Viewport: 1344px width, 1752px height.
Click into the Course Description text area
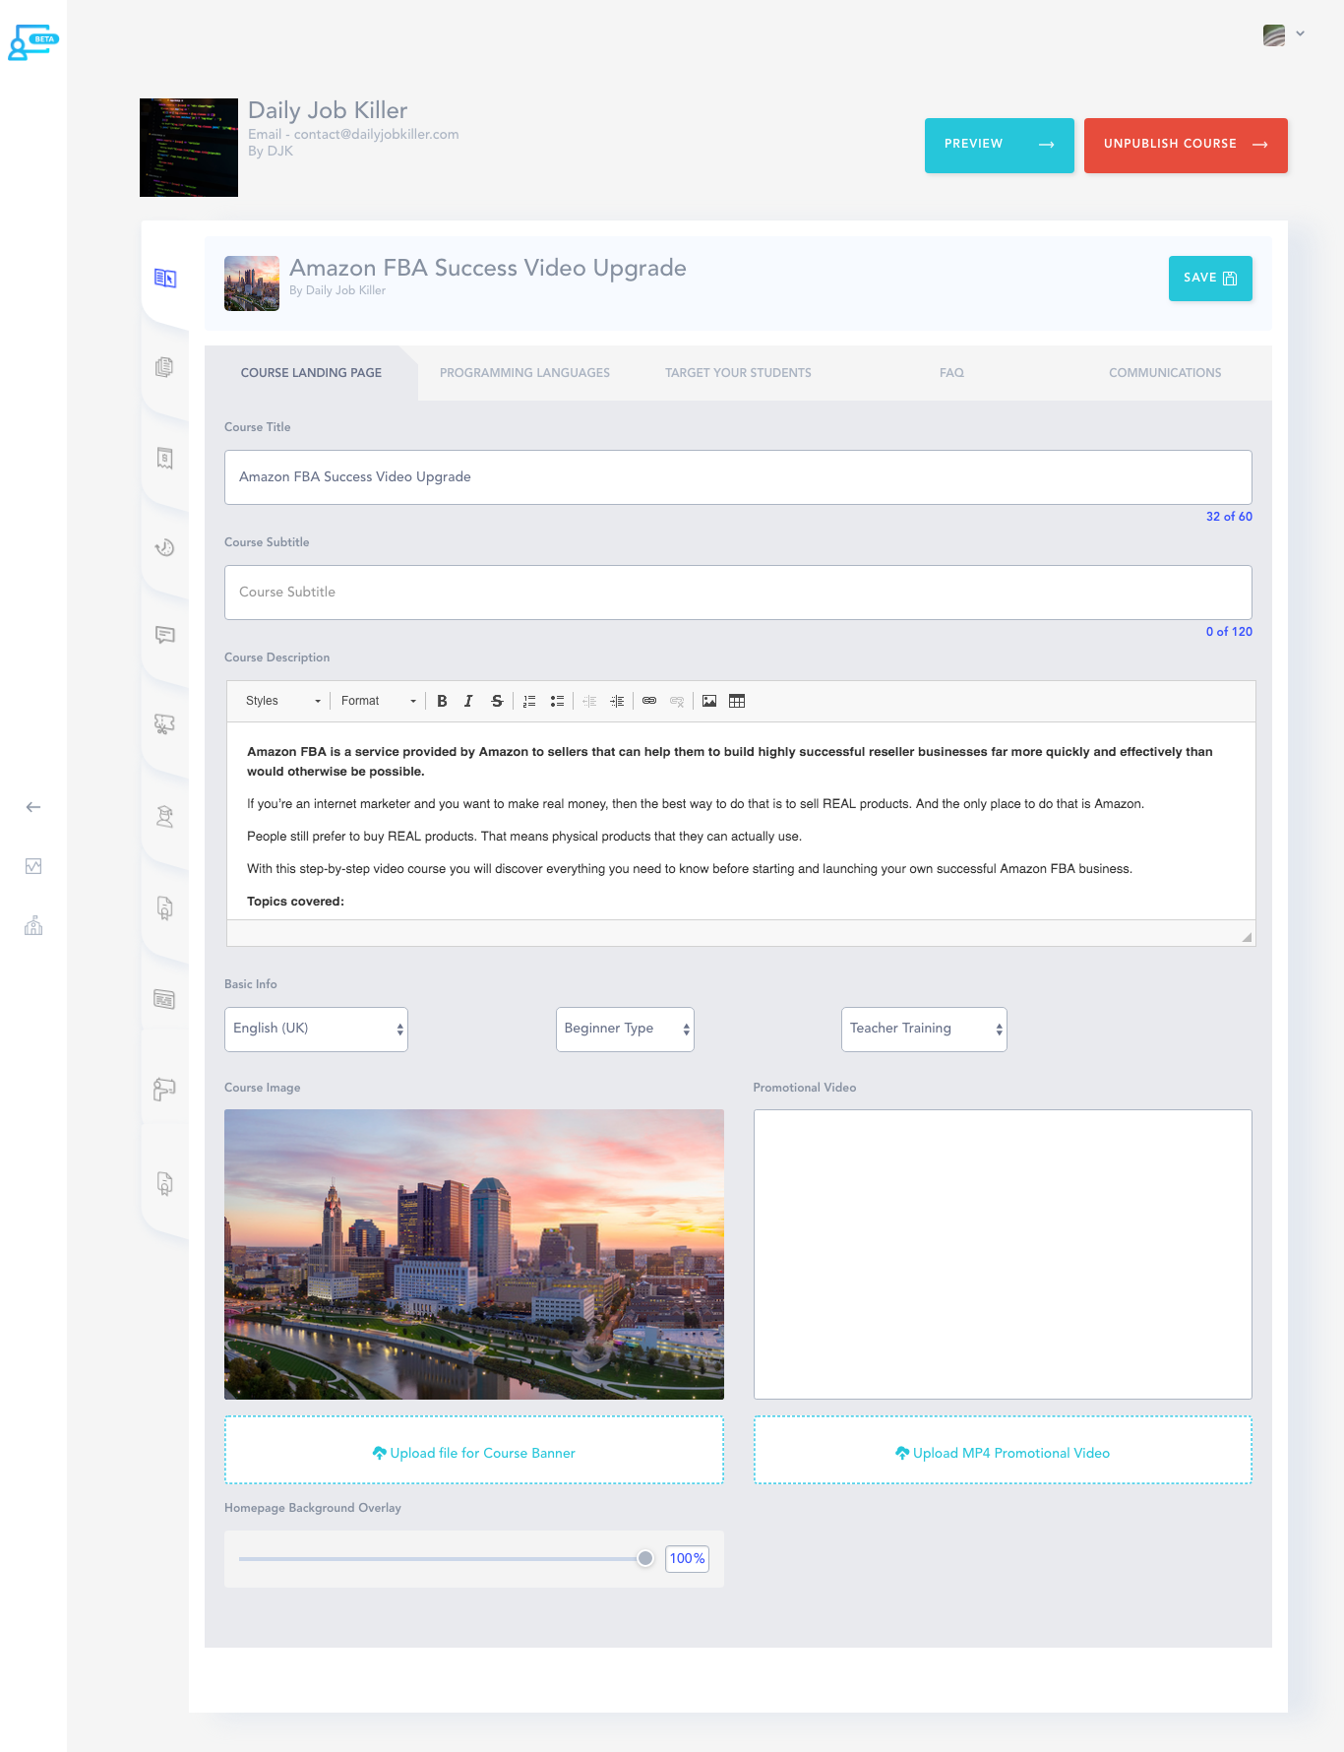[x=741, y=821]
